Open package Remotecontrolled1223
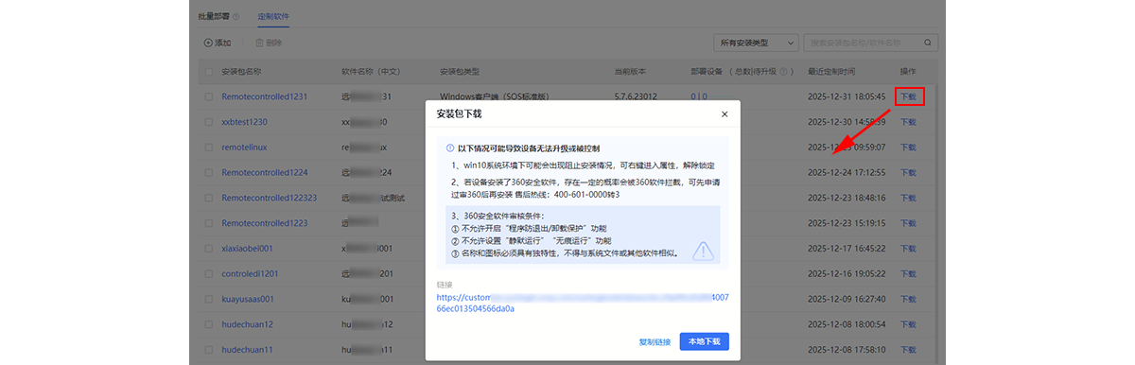Image resolution: width=1135 pixels, height=365 pixels. (264, 223)
